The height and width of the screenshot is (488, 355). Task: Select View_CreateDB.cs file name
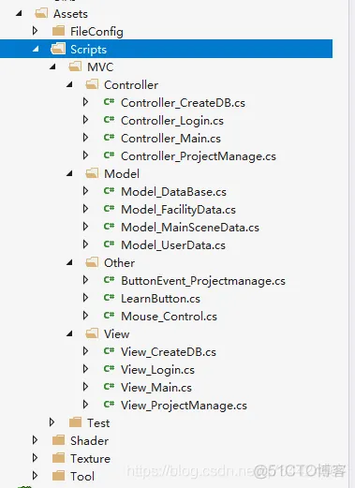pyautogui.click(x=169, y=352)
